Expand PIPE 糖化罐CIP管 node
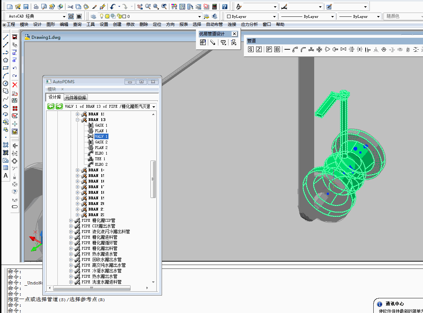 (x=71, y=220)
